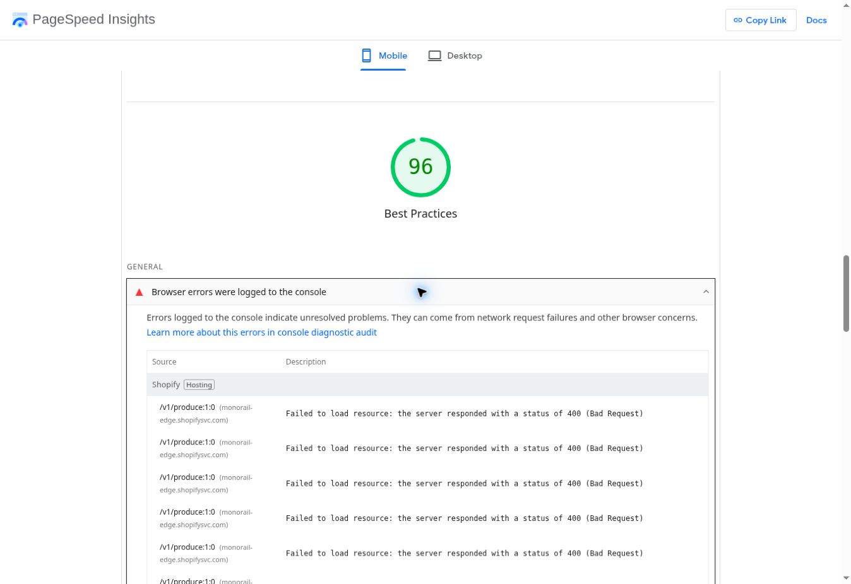Click the PageSpeed Insights logo icon

pos(20,20)
